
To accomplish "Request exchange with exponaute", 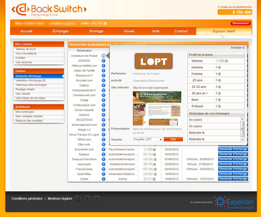I will point(233,164).
